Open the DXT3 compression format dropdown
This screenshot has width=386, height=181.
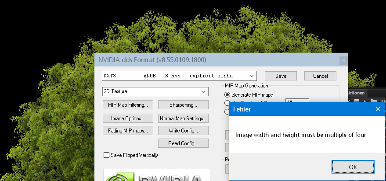tap(179, 76)
